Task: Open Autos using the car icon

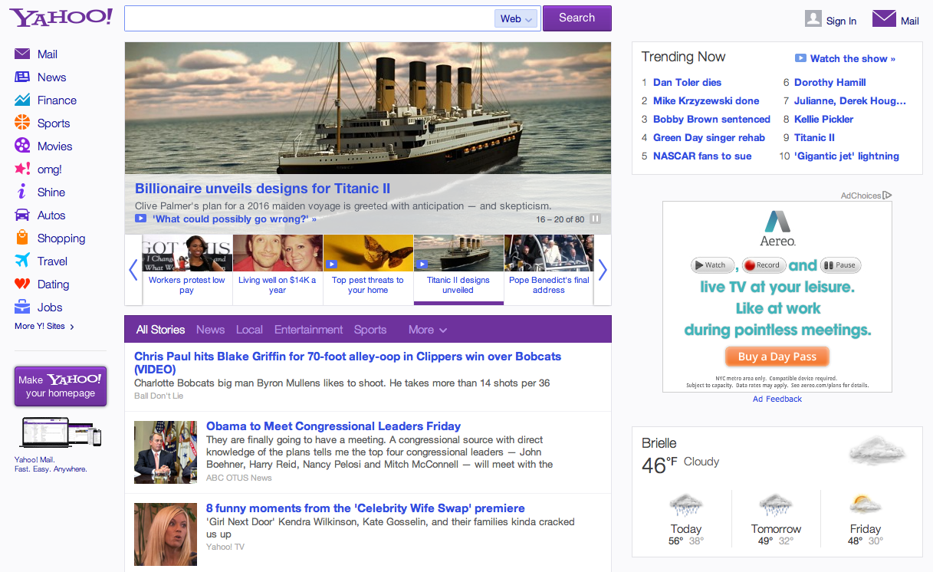Action: click(x=22, y=215)
